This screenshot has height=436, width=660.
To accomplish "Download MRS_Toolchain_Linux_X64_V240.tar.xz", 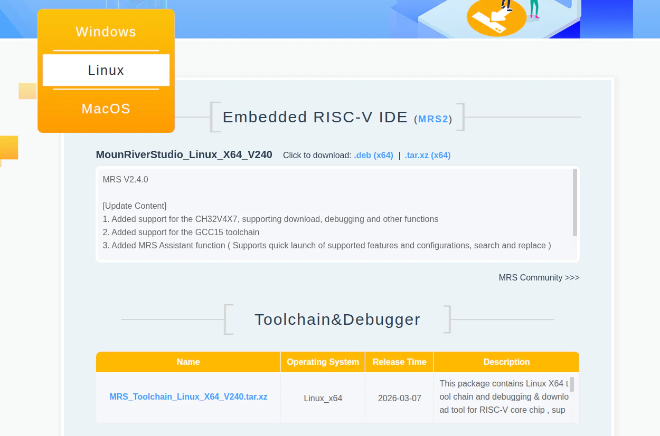I will [x=188, y=396].
